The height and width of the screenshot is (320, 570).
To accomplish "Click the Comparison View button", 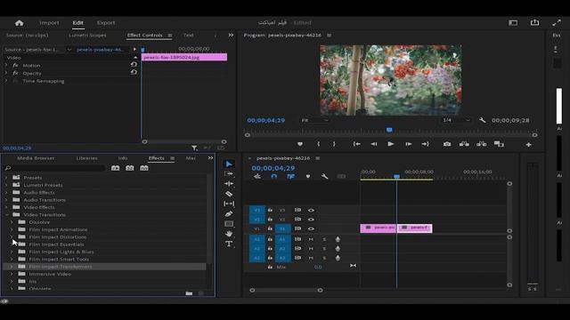I will 499,144.
